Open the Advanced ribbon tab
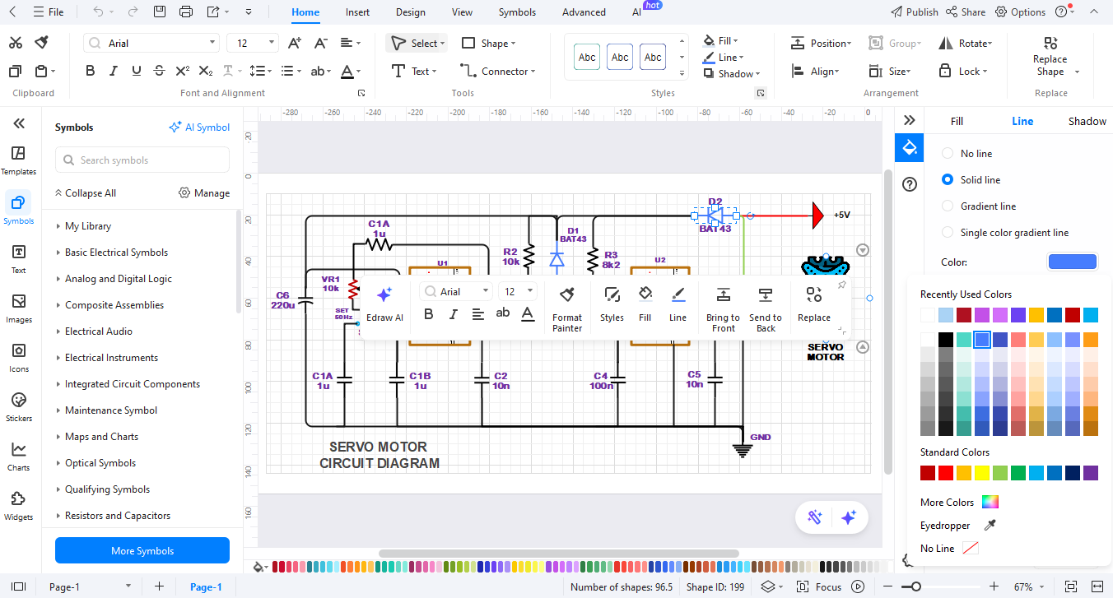1113x598 pixels. click(584, 12)
